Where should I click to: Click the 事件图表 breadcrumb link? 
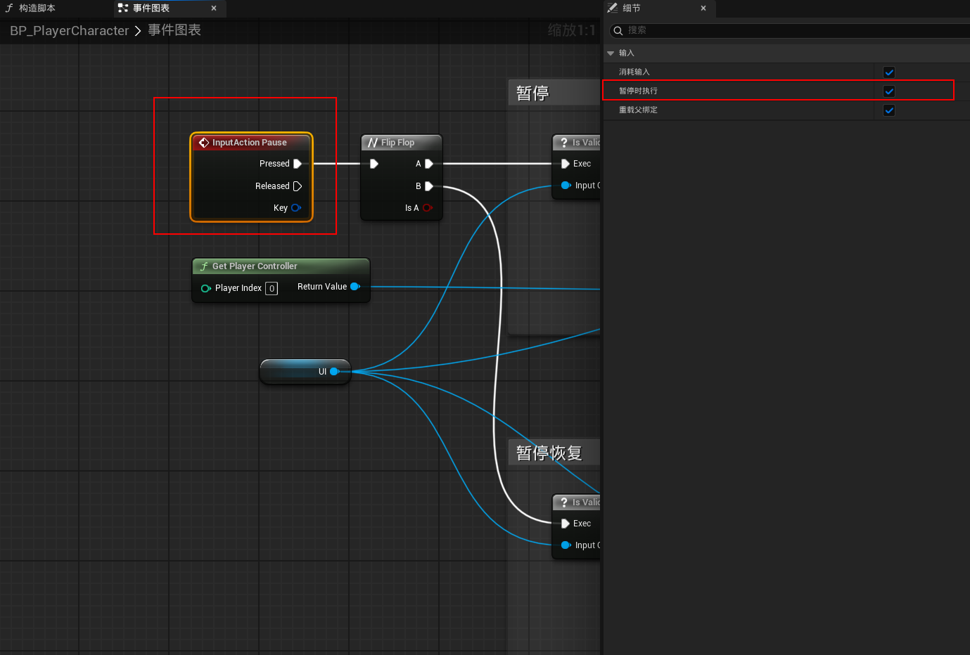tap(174, 30)
